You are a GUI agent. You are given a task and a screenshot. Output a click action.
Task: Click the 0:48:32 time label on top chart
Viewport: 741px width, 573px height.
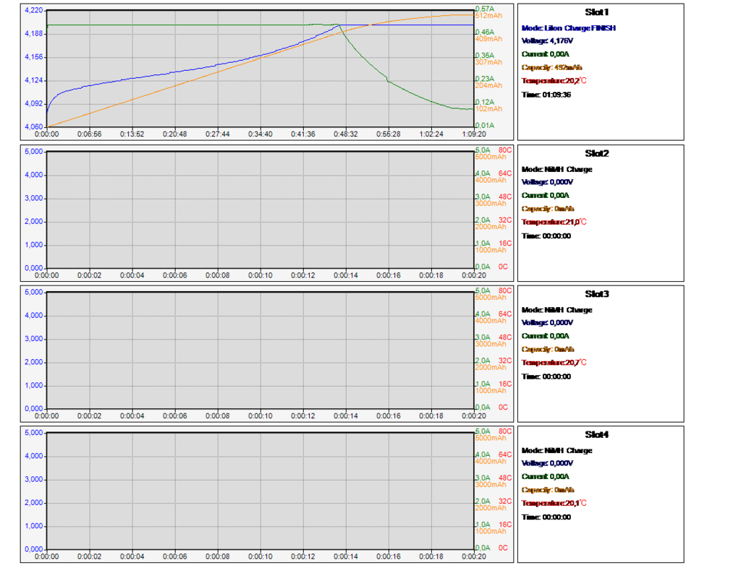pyautogui.click(x=345, y=134)
